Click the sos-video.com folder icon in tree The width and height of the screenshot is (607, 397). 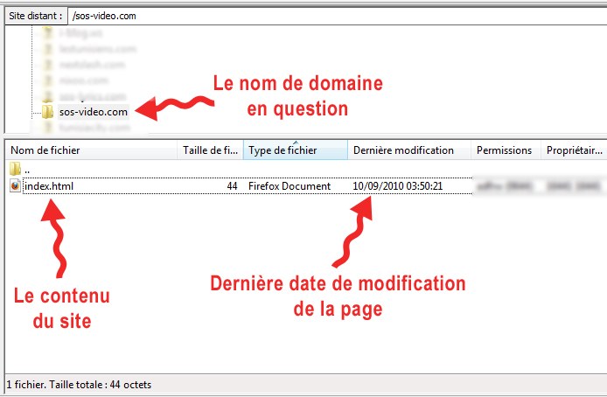tap(47, 112)
